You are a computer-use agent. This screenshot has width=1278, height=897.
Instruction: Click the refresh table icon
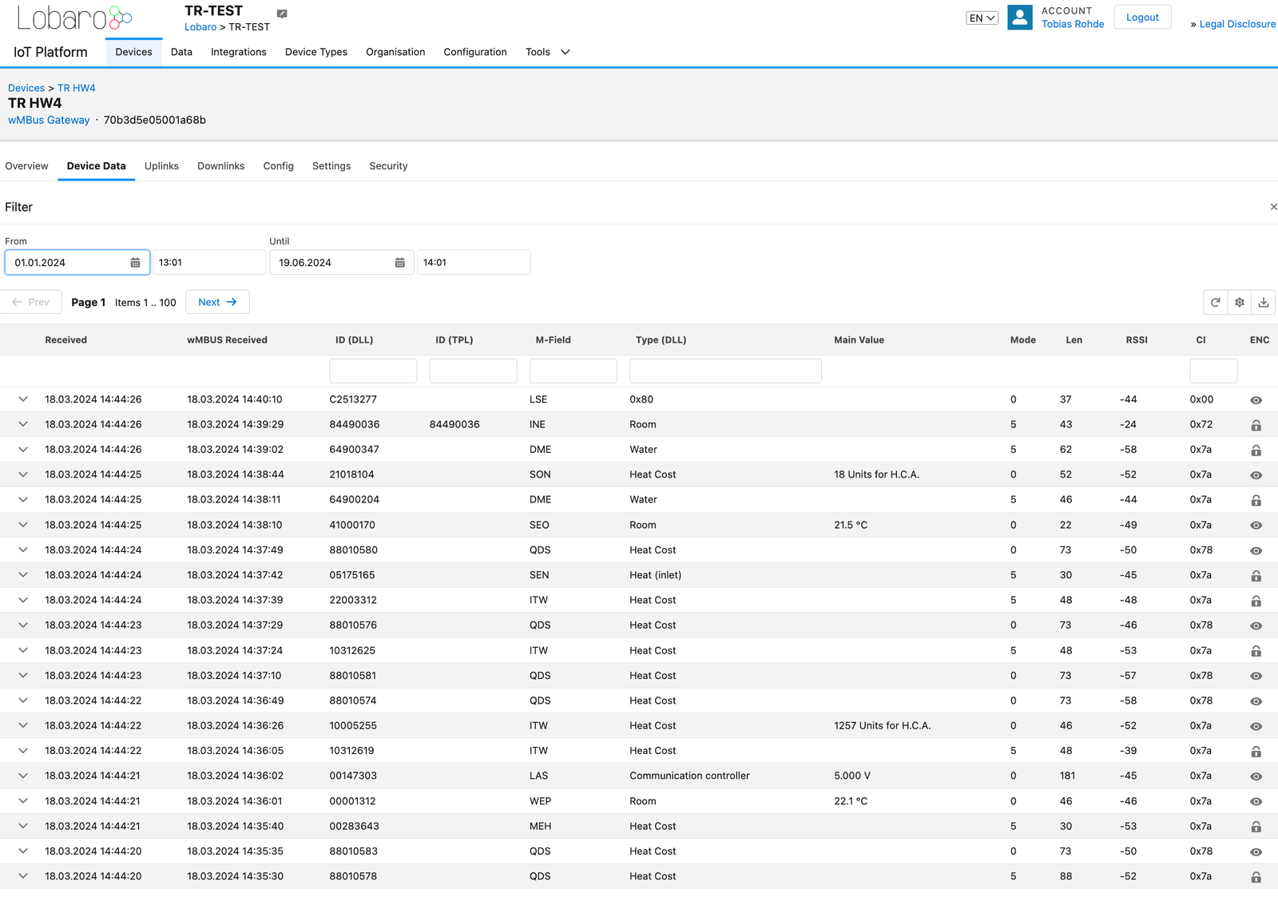[x=1216, y=303]
